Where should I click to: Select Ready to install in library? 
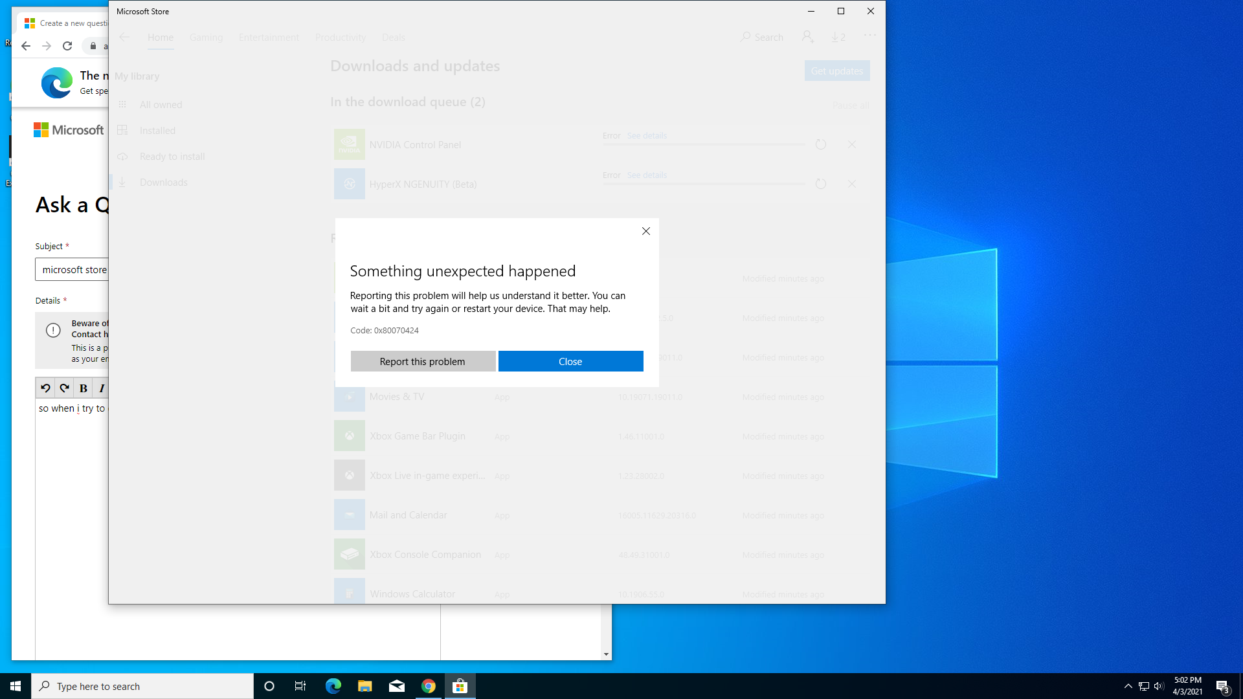(x=172, y=156)
